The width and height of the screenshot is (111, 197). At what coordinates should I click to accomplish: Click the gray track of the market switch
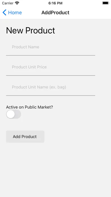18,114
